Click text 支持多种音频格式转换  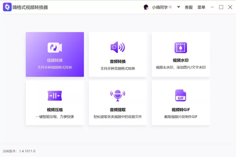coord(118,68)
